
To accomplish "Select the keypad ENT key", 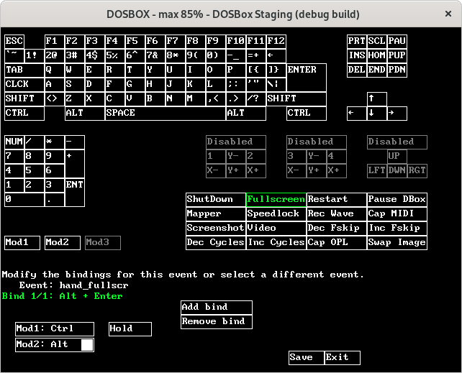I will (x=75, y=193).
